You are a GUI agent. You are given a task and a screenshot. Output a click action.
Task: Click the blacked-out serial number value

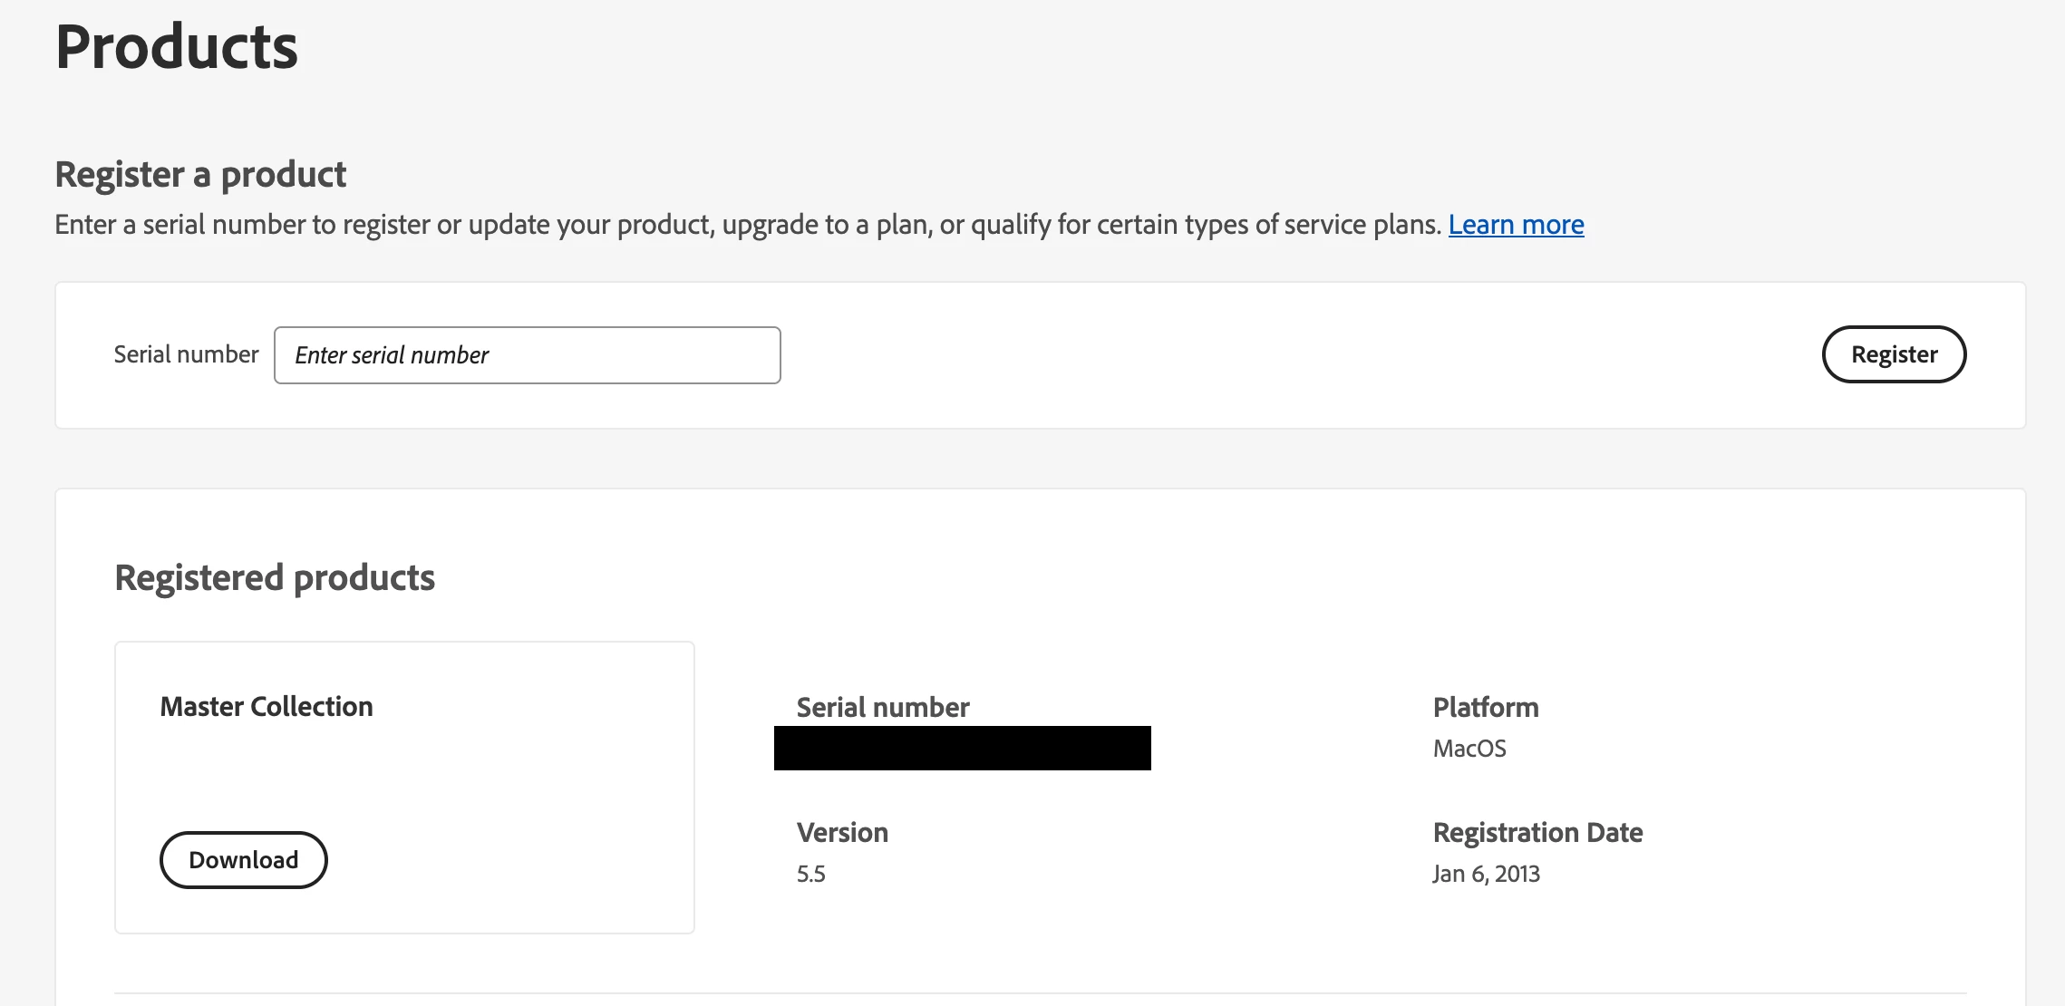[x=962, y=748]
